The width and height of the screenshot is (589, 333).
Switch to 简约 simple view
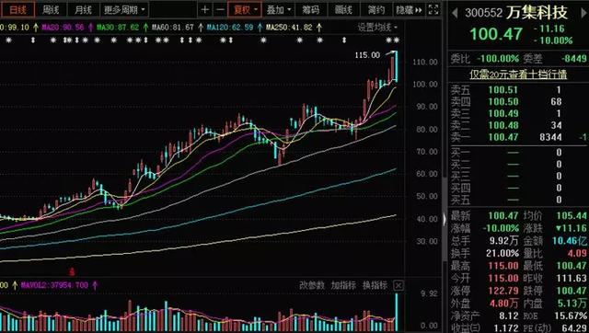point(376,10)
